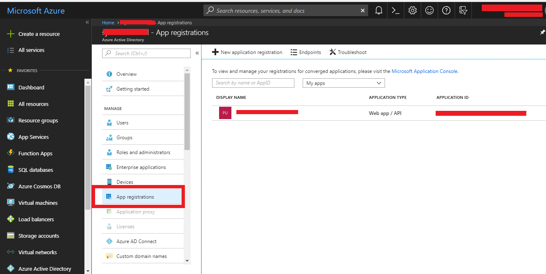Viewport: 546px width, 274px height.
Task: Follow the Microsoft Application Console link
Action: pyautogui.click(x=424, y=71)
